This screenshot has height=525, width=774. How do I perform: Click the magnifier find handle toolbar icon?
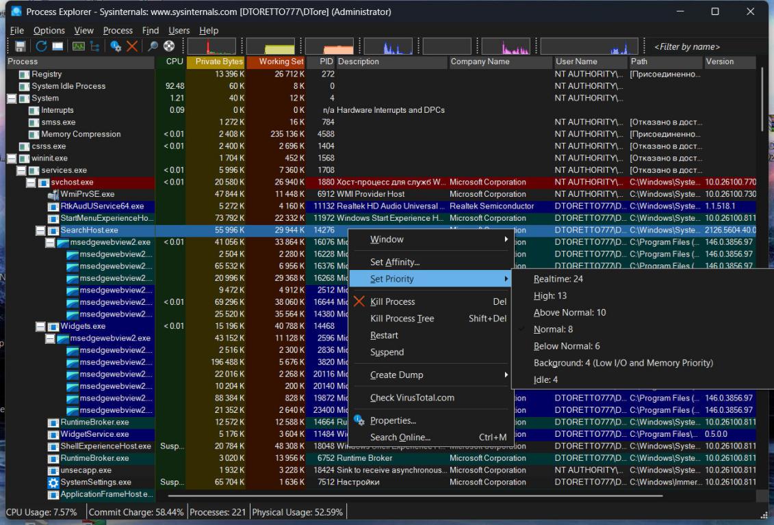point(153,46)
